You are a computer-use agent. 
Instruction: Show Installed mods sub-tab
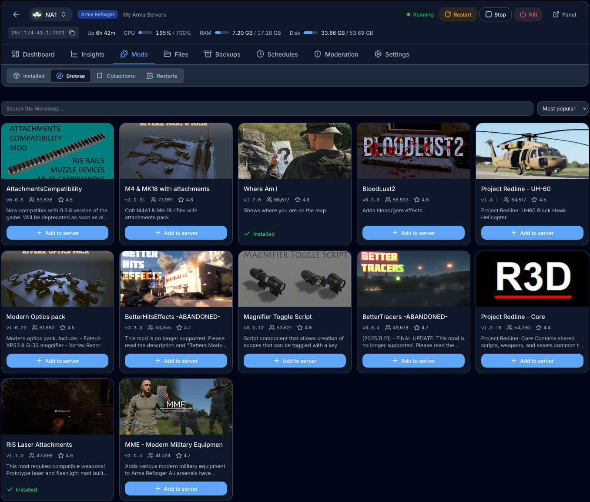29,76
